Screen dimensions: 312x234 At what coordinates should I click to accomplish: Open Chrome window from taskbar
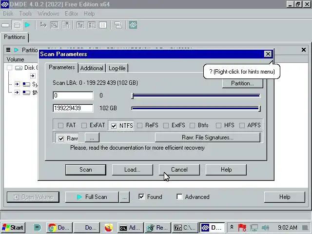pyautogui.click(x=59, y=228)
